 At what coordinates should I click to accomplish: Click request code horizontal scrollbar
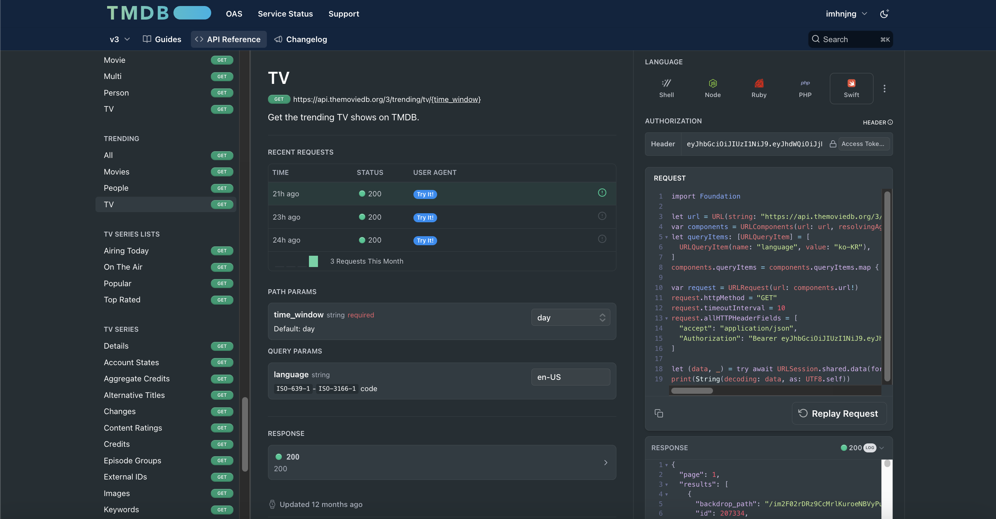click(692, 390)
